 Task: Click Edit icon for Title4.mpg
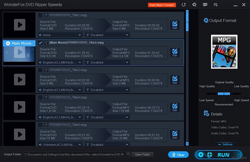pyautogui.click(x=175, y=107)
